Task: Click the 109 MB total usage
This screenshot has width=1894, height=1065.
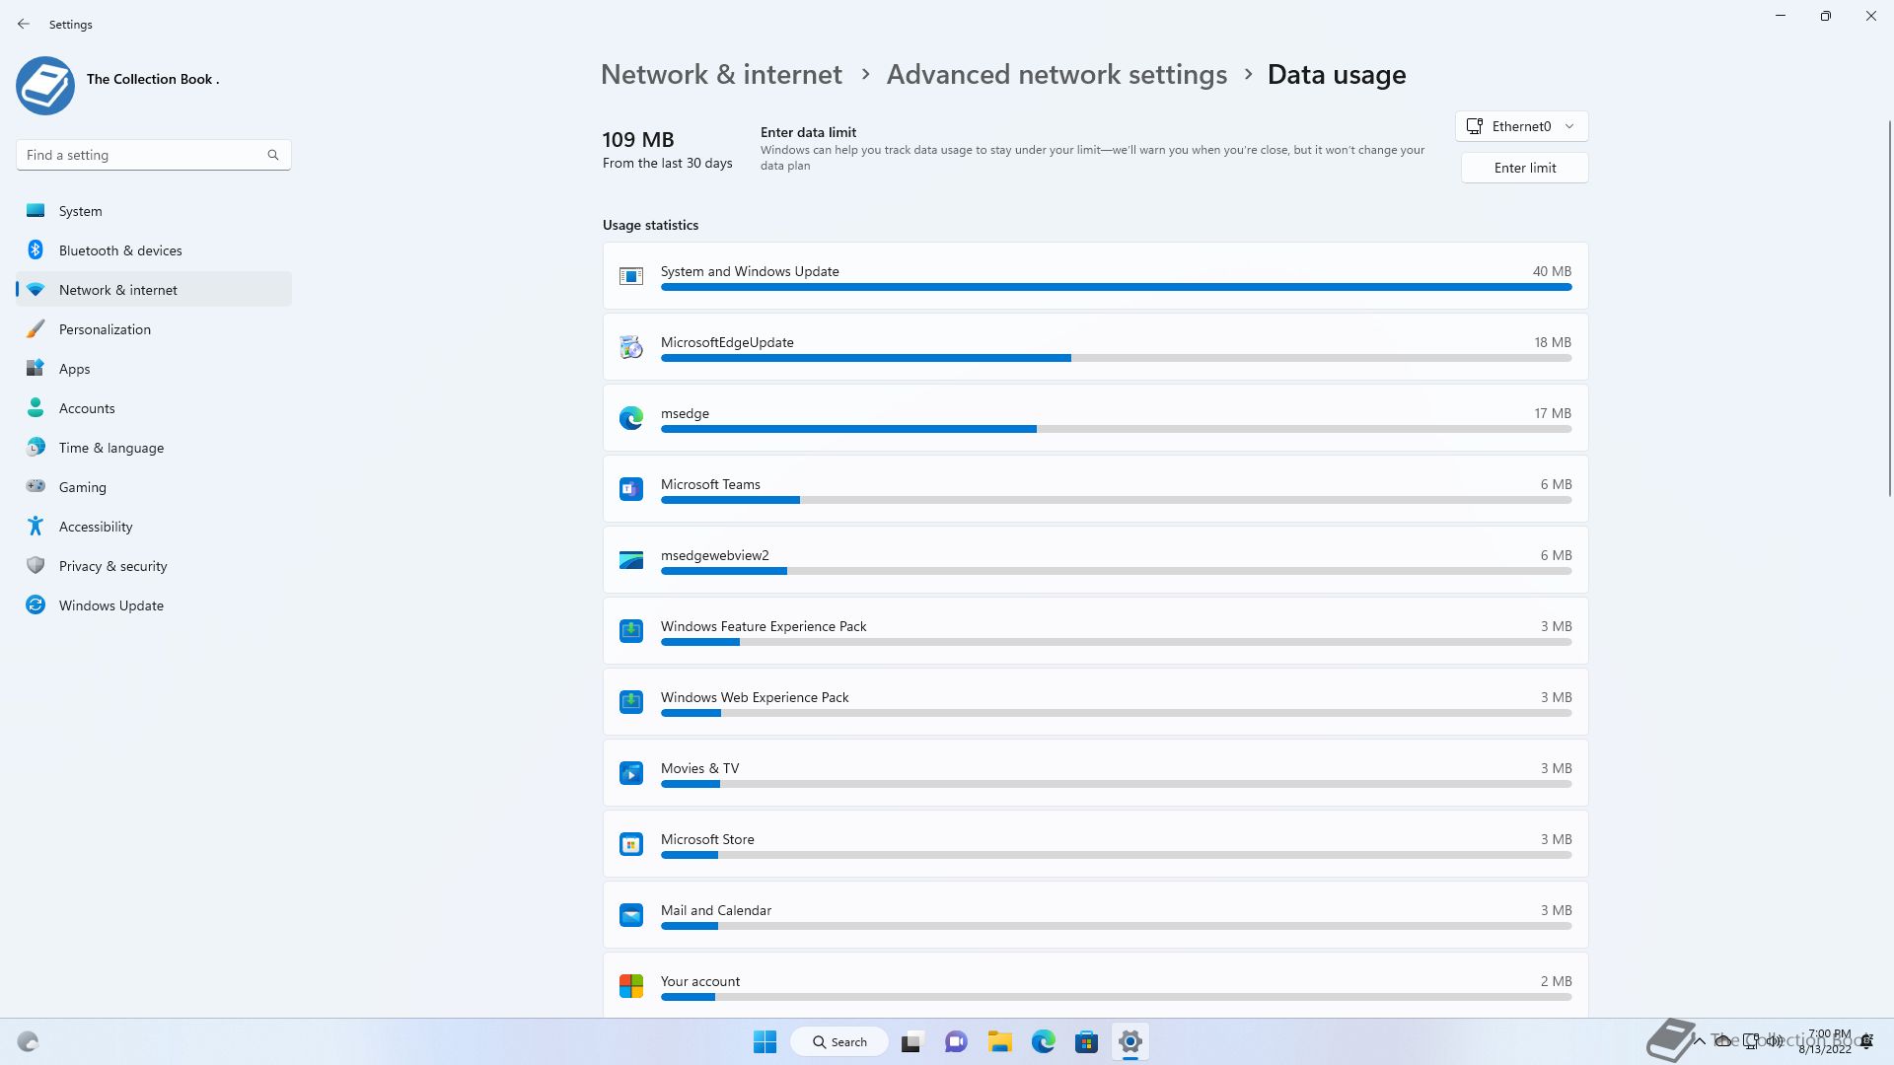Action: [x=638, y=140]
